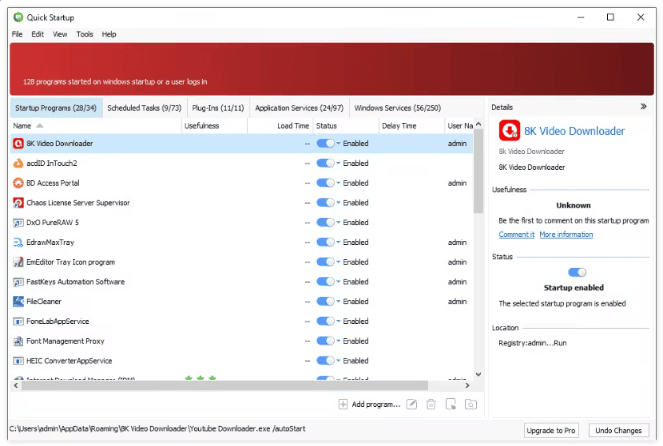Image resolution: width=663 pixels, height=446 pixels.
Task: Open the Tools menu
Action: 85,34
